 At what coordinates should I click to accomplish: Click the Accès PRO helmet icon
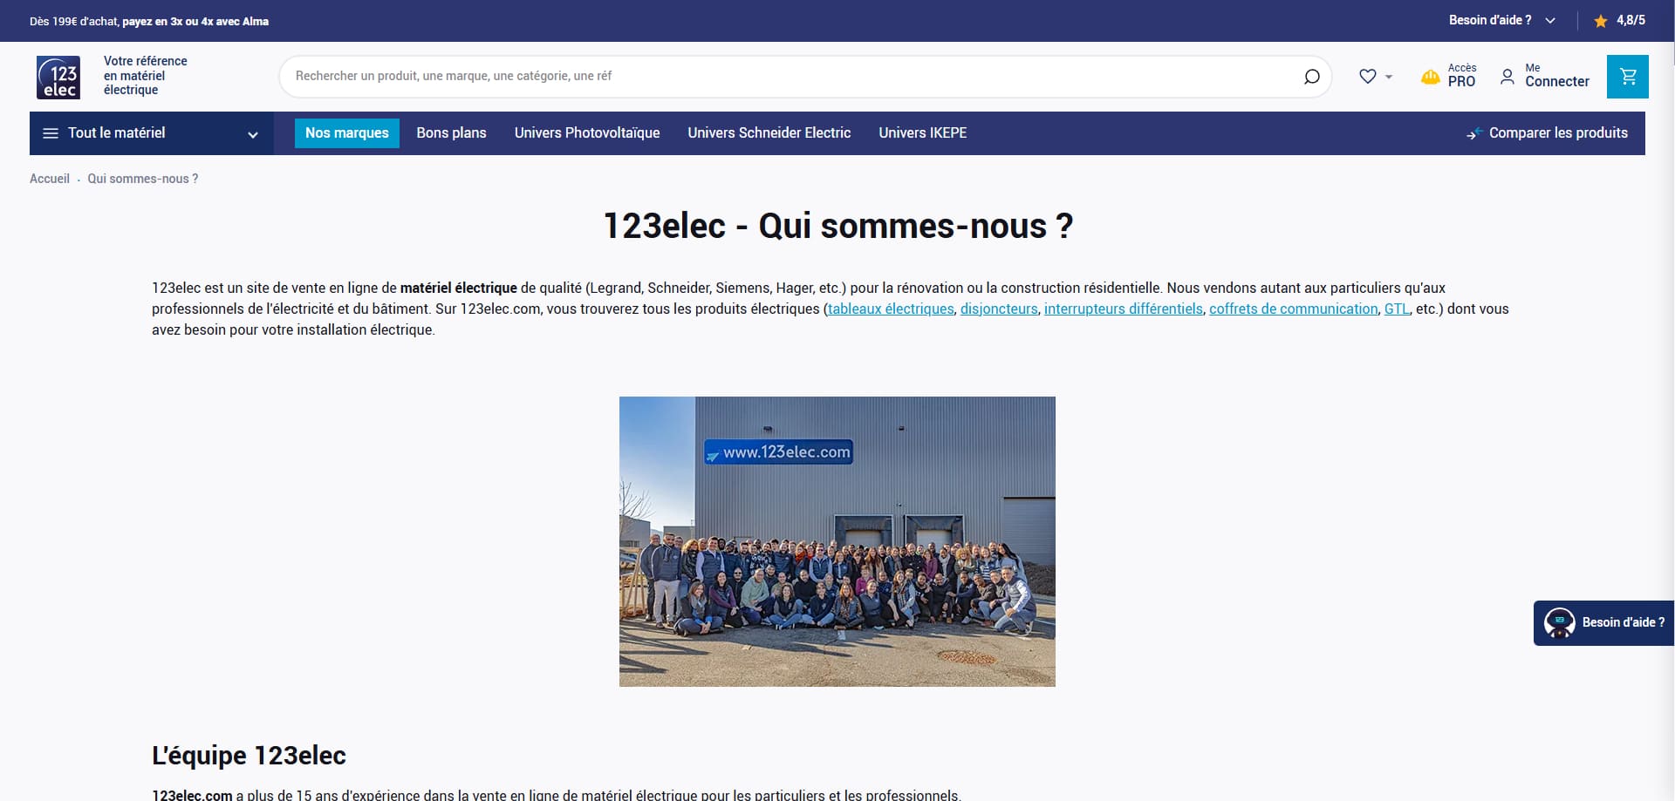(x=1431, y=77)
